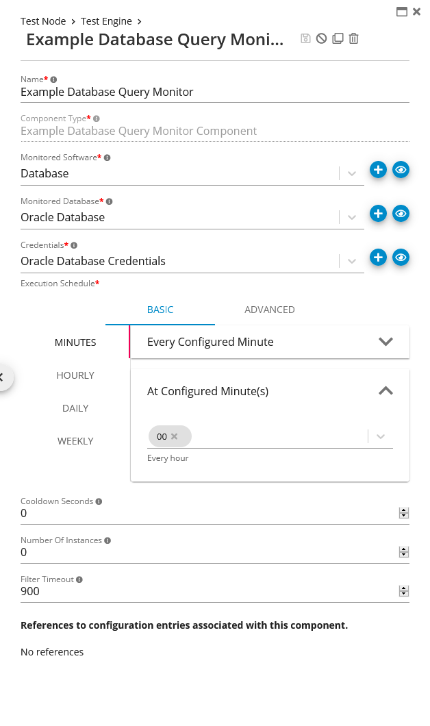Add new Credentials with plus button
The height and width of the screenshot is (726, 430).
click(378, 258)
